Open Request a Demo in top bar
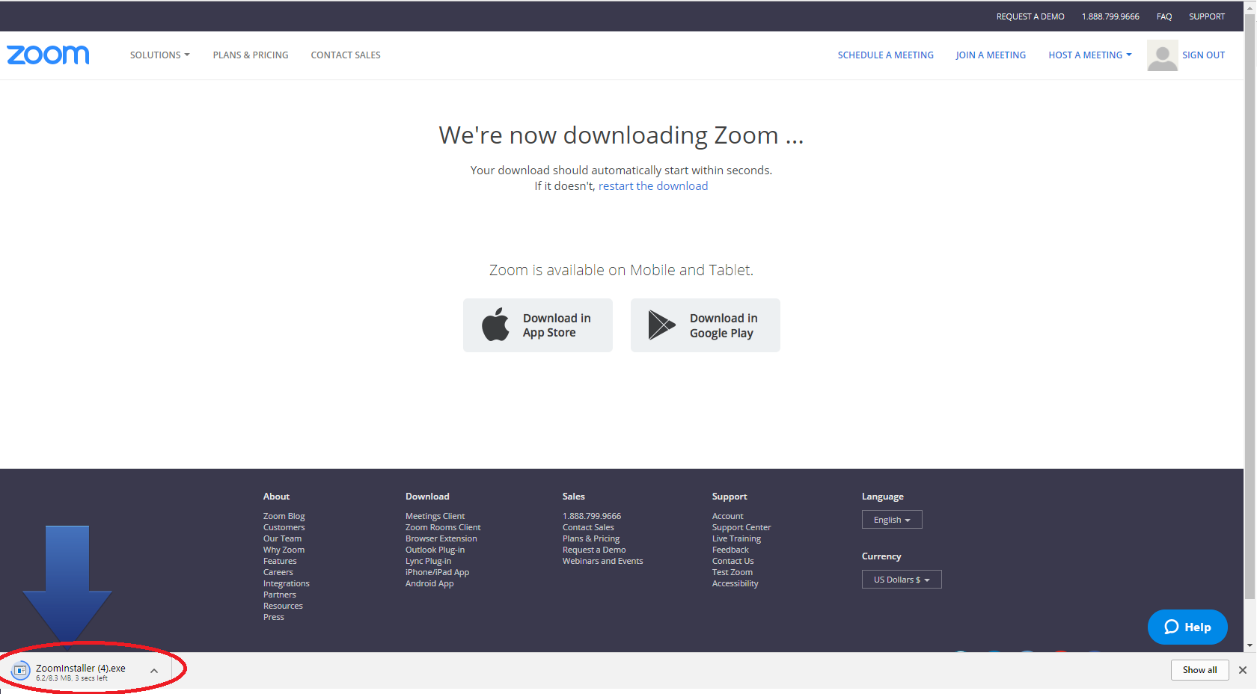The width and height of the screenshot is (1257, 694). click(1030, 16)
